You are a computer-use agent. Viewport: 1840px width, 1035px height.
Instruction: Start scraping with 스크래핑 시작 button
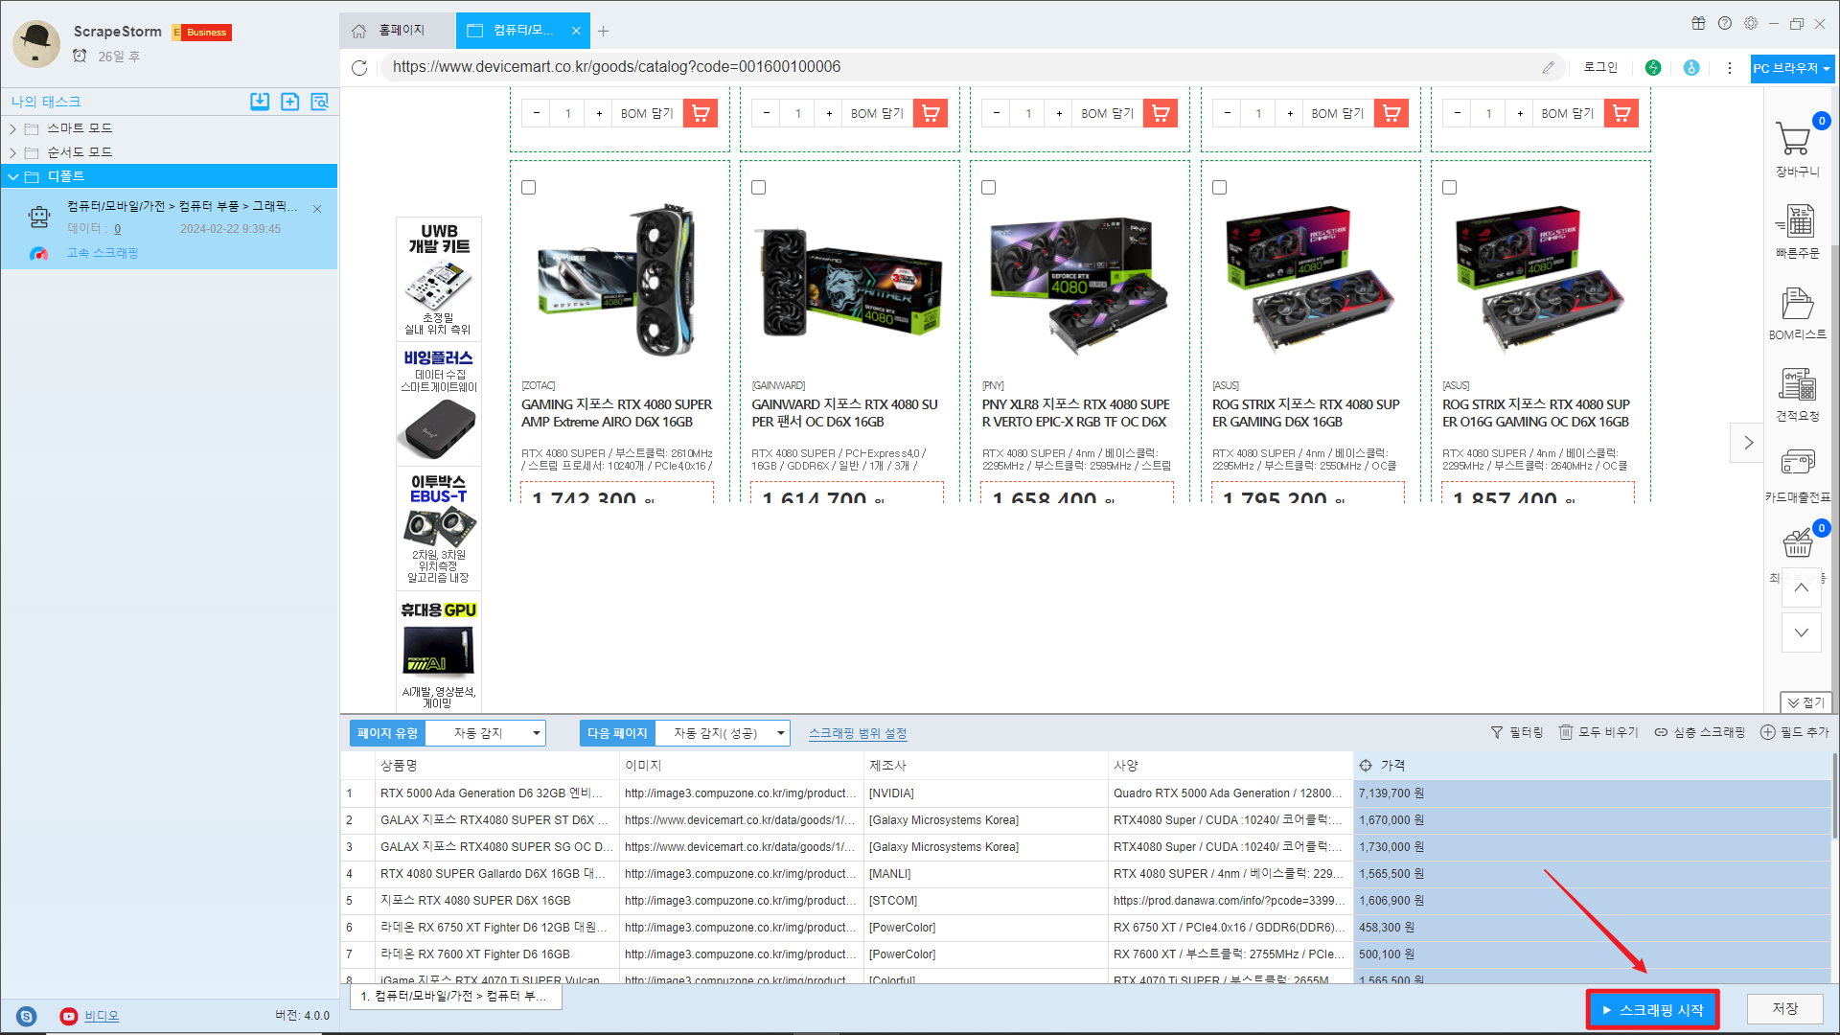(x=1652, y=1010)
